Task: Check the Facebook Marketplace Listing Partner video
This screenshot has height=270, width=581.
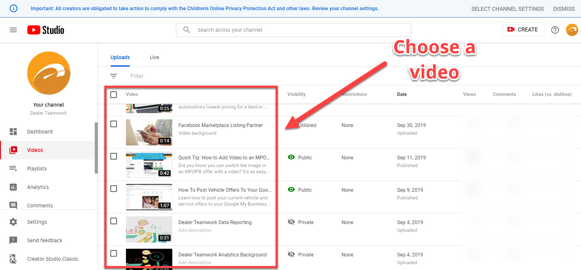Action: 114,124
